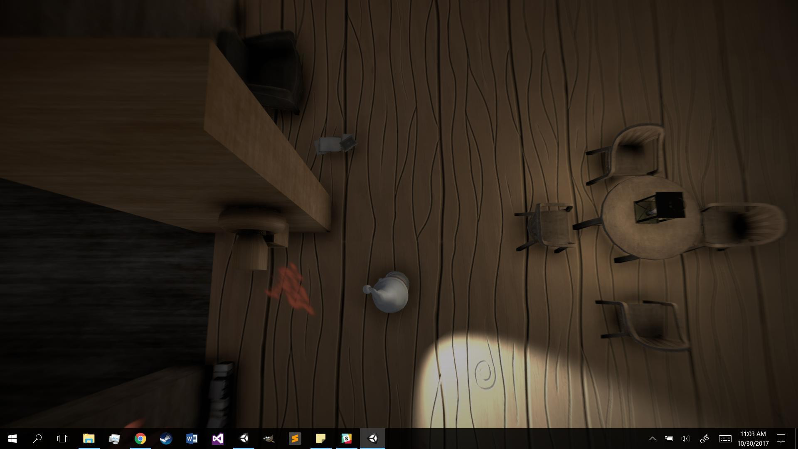Open the Action Center notifications
The width and height of the screenshot is (798, 449).
click(781, 439)
